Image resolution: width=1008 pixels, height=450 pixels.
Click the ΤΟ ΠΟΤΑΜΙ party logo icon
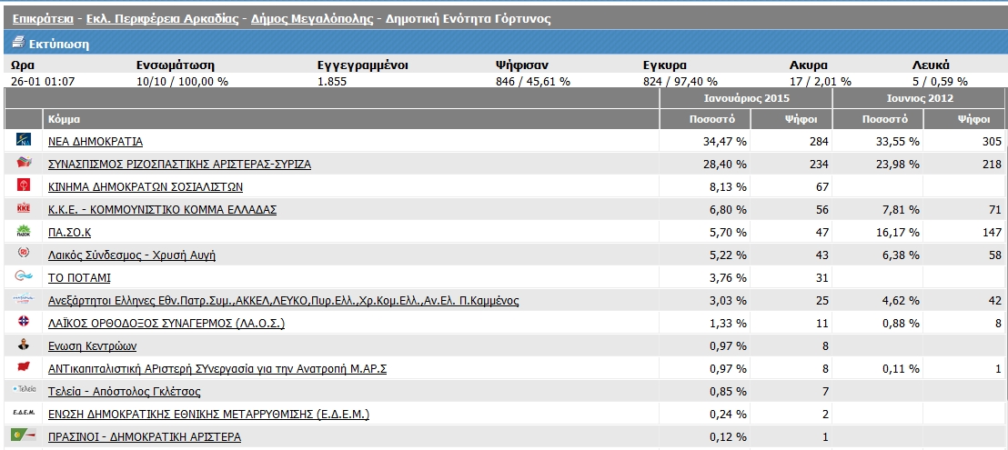(x=25, y=277)
